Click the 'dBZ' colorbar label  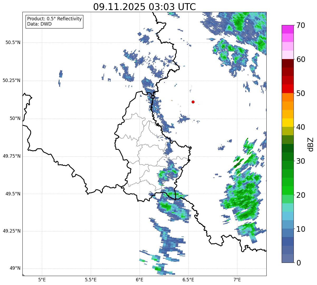[311, 144]
